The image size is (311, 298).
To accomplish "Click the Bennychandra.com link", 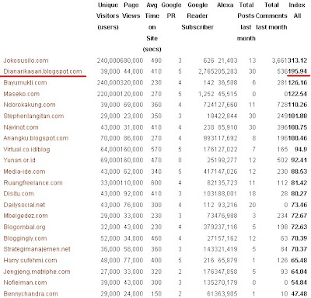I will [x=30, y=294].
